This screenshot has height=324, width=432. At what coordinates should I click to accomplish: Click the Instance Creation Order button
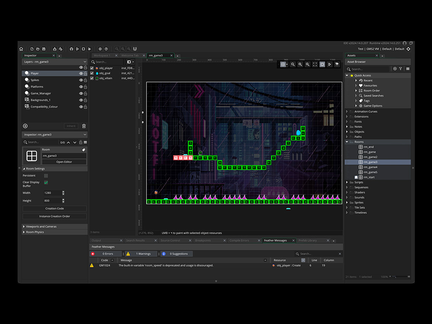click(x=54, y=216)
